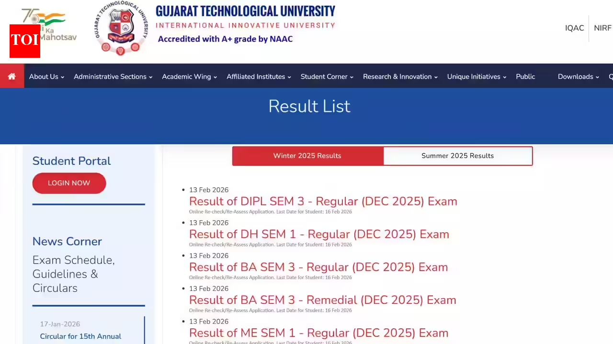Image resolution: width=613 pixels, height=344 pixels.
Task: Open Result of DIPL SEM 3 Regular exam
Action: pos(323,201)
